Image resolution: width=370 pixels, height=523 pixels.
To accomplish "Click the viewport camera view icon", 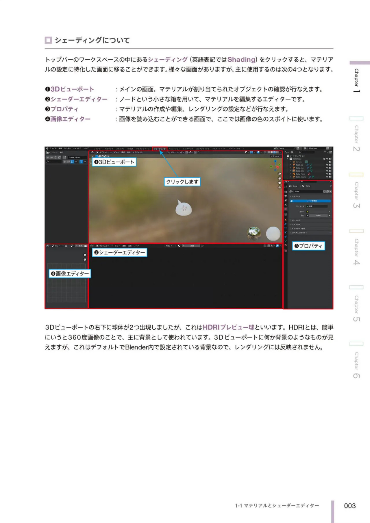I will (280, 183).
